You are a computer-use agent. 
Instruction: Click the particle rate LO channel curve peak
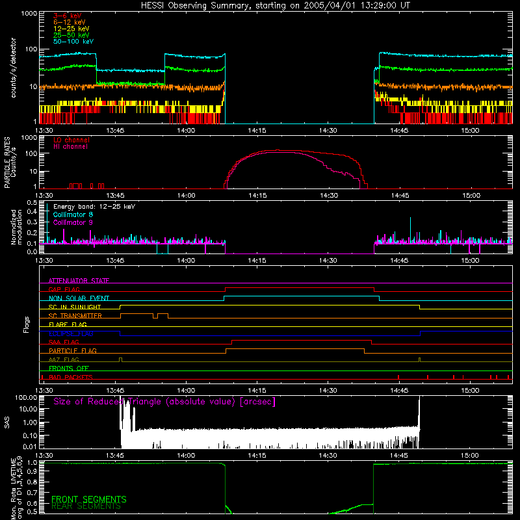tap(278, 150)
